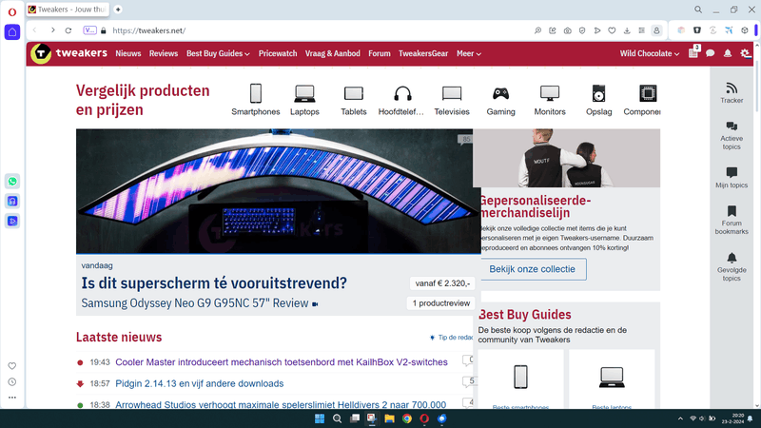Open the Nieuws menu item

pyautogui.click(x=128, y=53)
